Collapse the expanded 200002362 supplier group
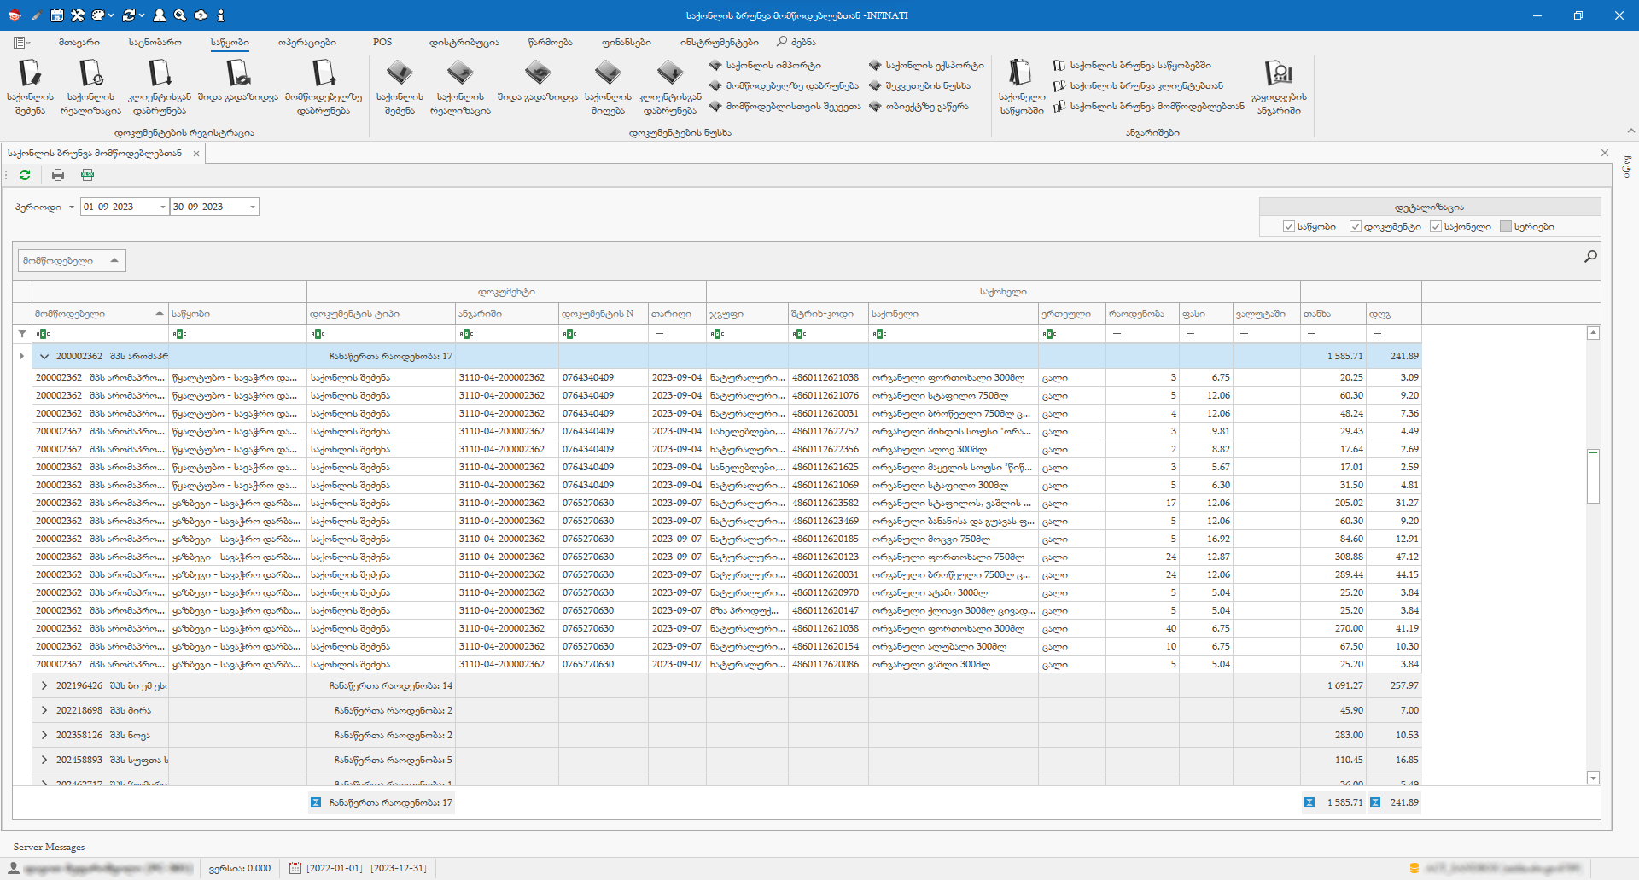The height and width of the screenshot is (880, 1639). (x=44, y=357)
